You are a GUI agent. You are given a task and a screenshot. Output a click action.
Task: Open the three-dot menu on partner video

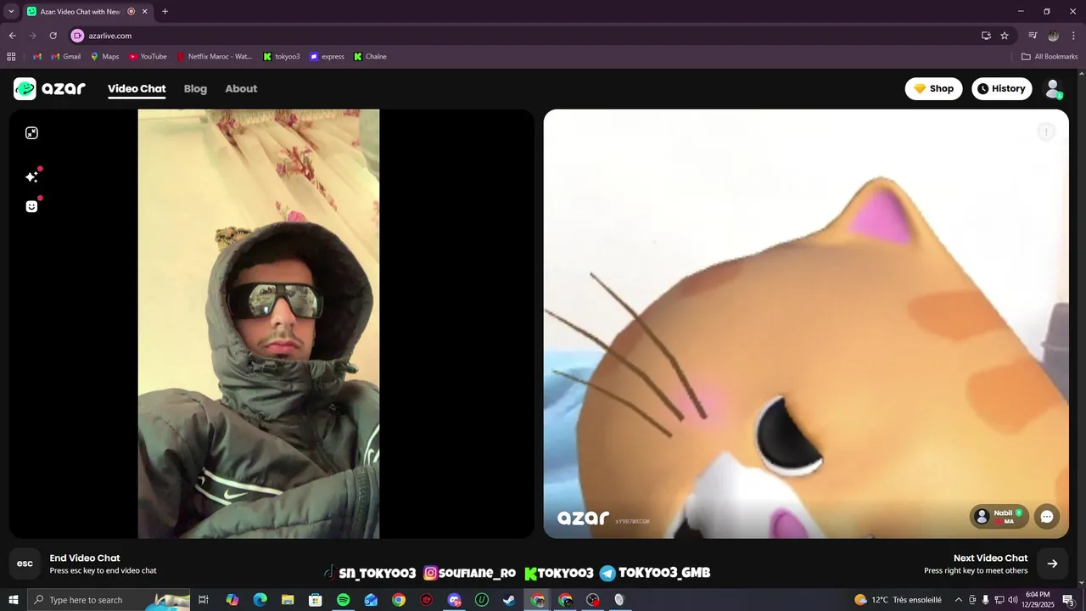coord(1046,132)
